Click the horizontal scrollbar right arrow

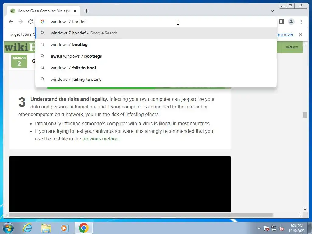click(300, 215)
